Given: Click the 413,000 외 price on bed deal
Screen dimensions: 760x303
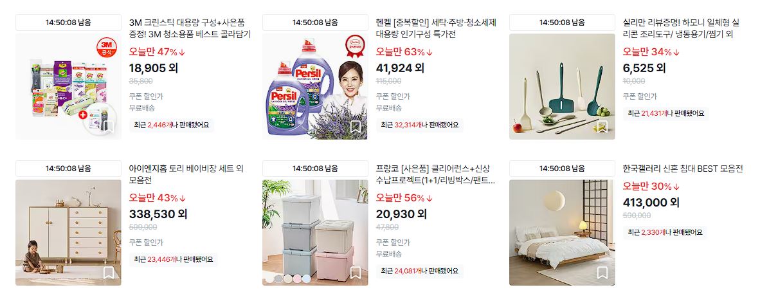Looking at the screenshot, I should tap(651, 202).
